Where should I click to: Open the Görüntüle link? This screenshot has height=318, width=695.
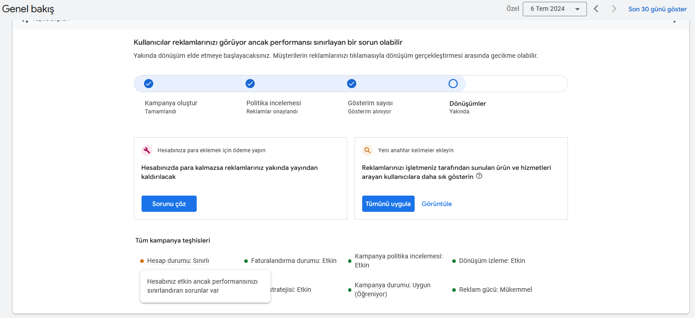coord(437,204)
